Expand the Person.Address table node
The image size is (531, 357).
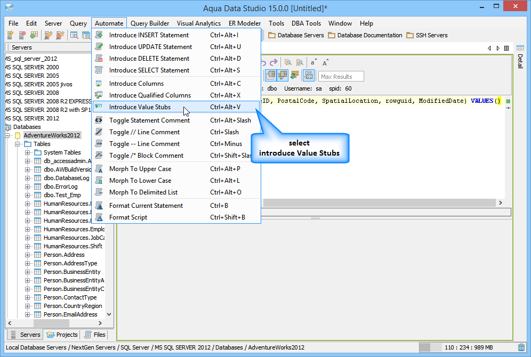coord(27,255)
